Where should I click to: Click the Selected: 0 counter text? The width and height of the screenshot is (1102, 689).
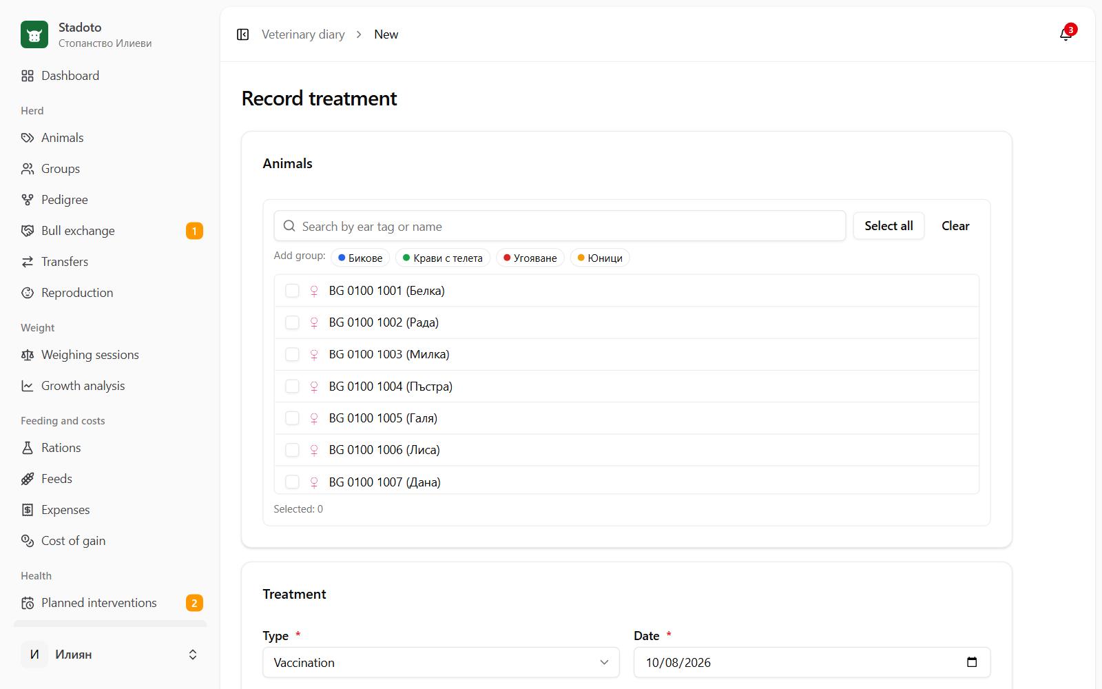click(x=298, y=509)
